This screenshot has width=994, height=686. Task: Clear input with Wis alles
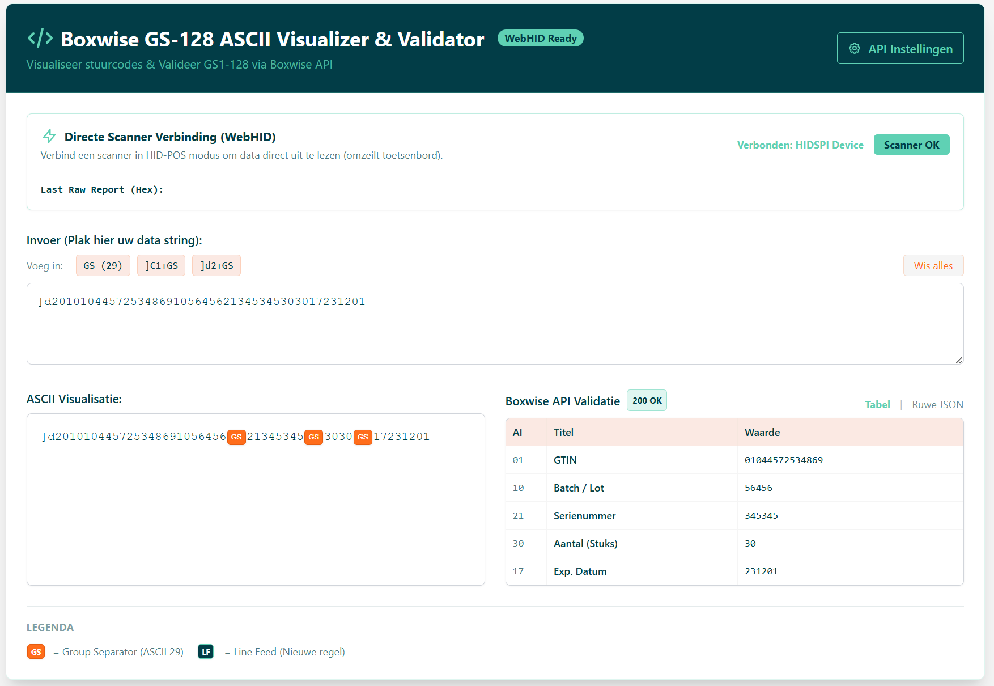click(933, 266)
